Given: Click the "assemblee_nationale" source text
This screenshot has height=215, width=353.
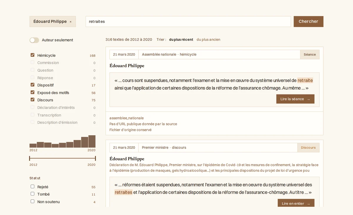Looking at the screenshot, I should pos(126,118).
